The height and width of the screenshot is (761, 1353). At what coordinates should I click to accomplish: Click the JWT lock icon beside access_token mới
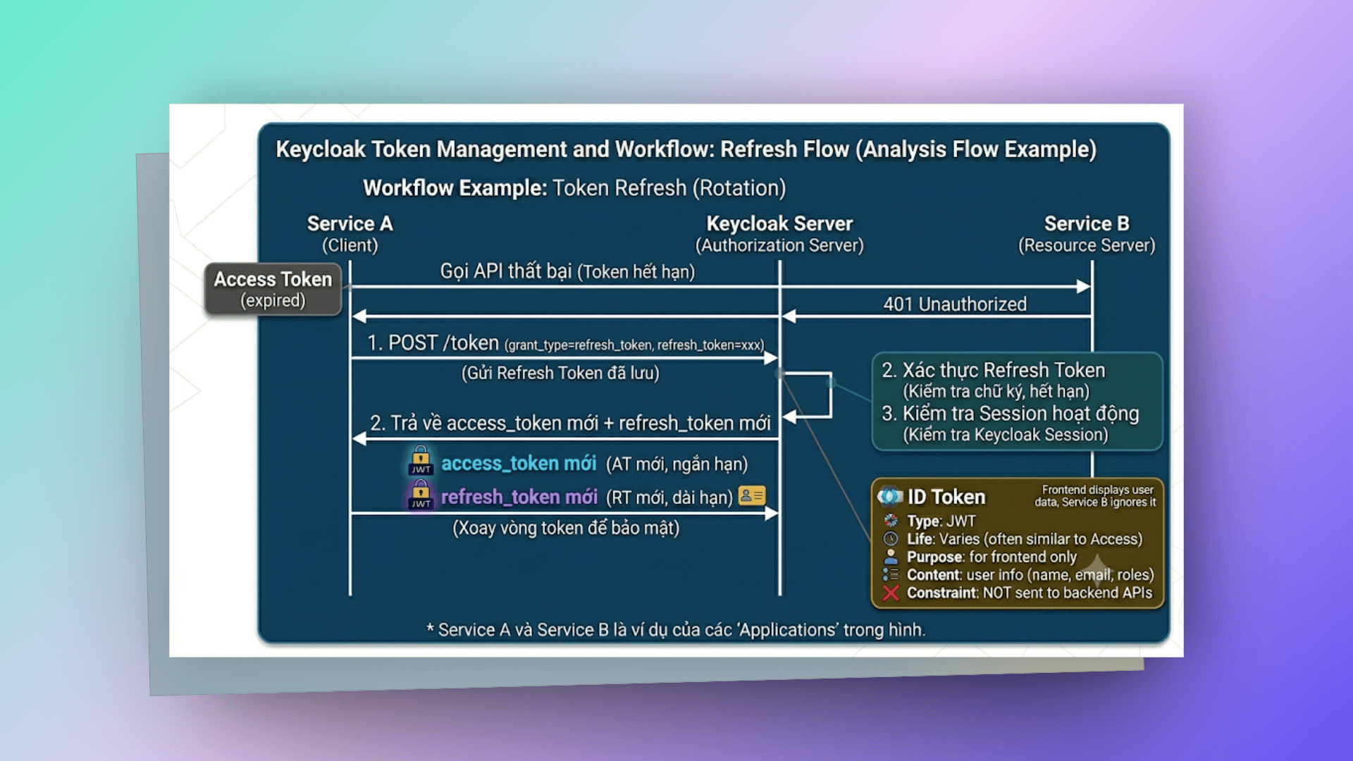click(421, 461)
